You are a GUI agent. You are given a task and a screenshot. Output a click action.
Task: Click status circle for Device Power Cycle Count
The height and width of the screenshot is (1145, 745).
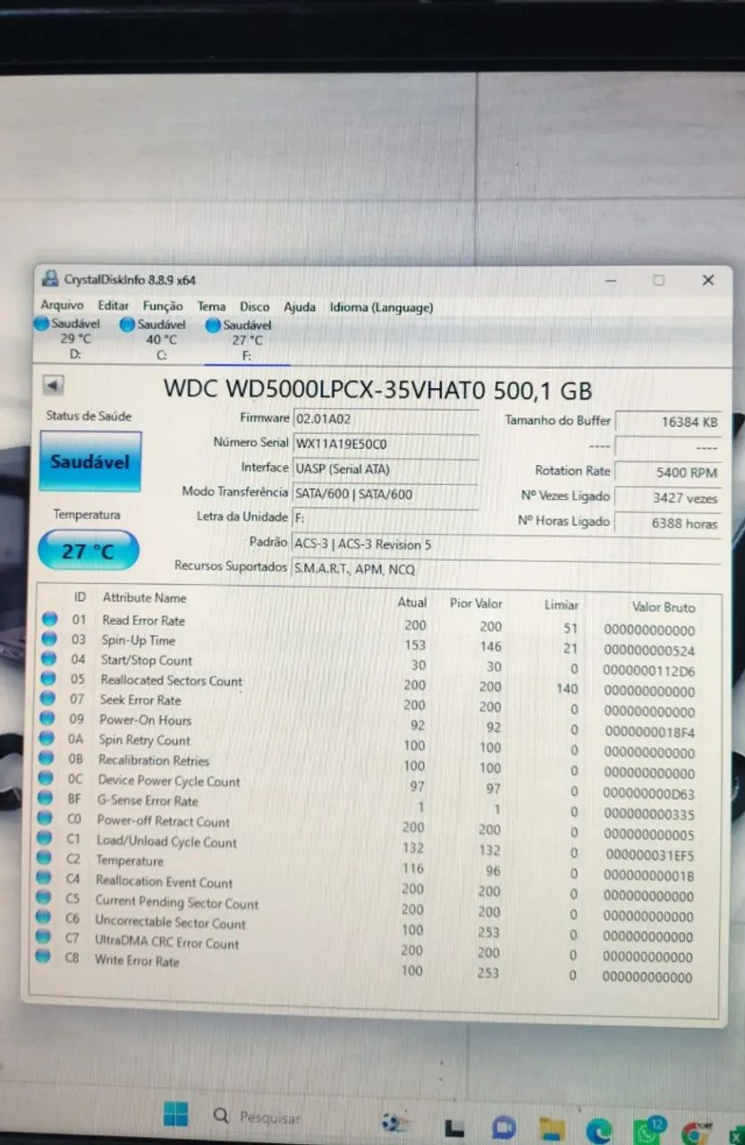click(x=47, y=779)
